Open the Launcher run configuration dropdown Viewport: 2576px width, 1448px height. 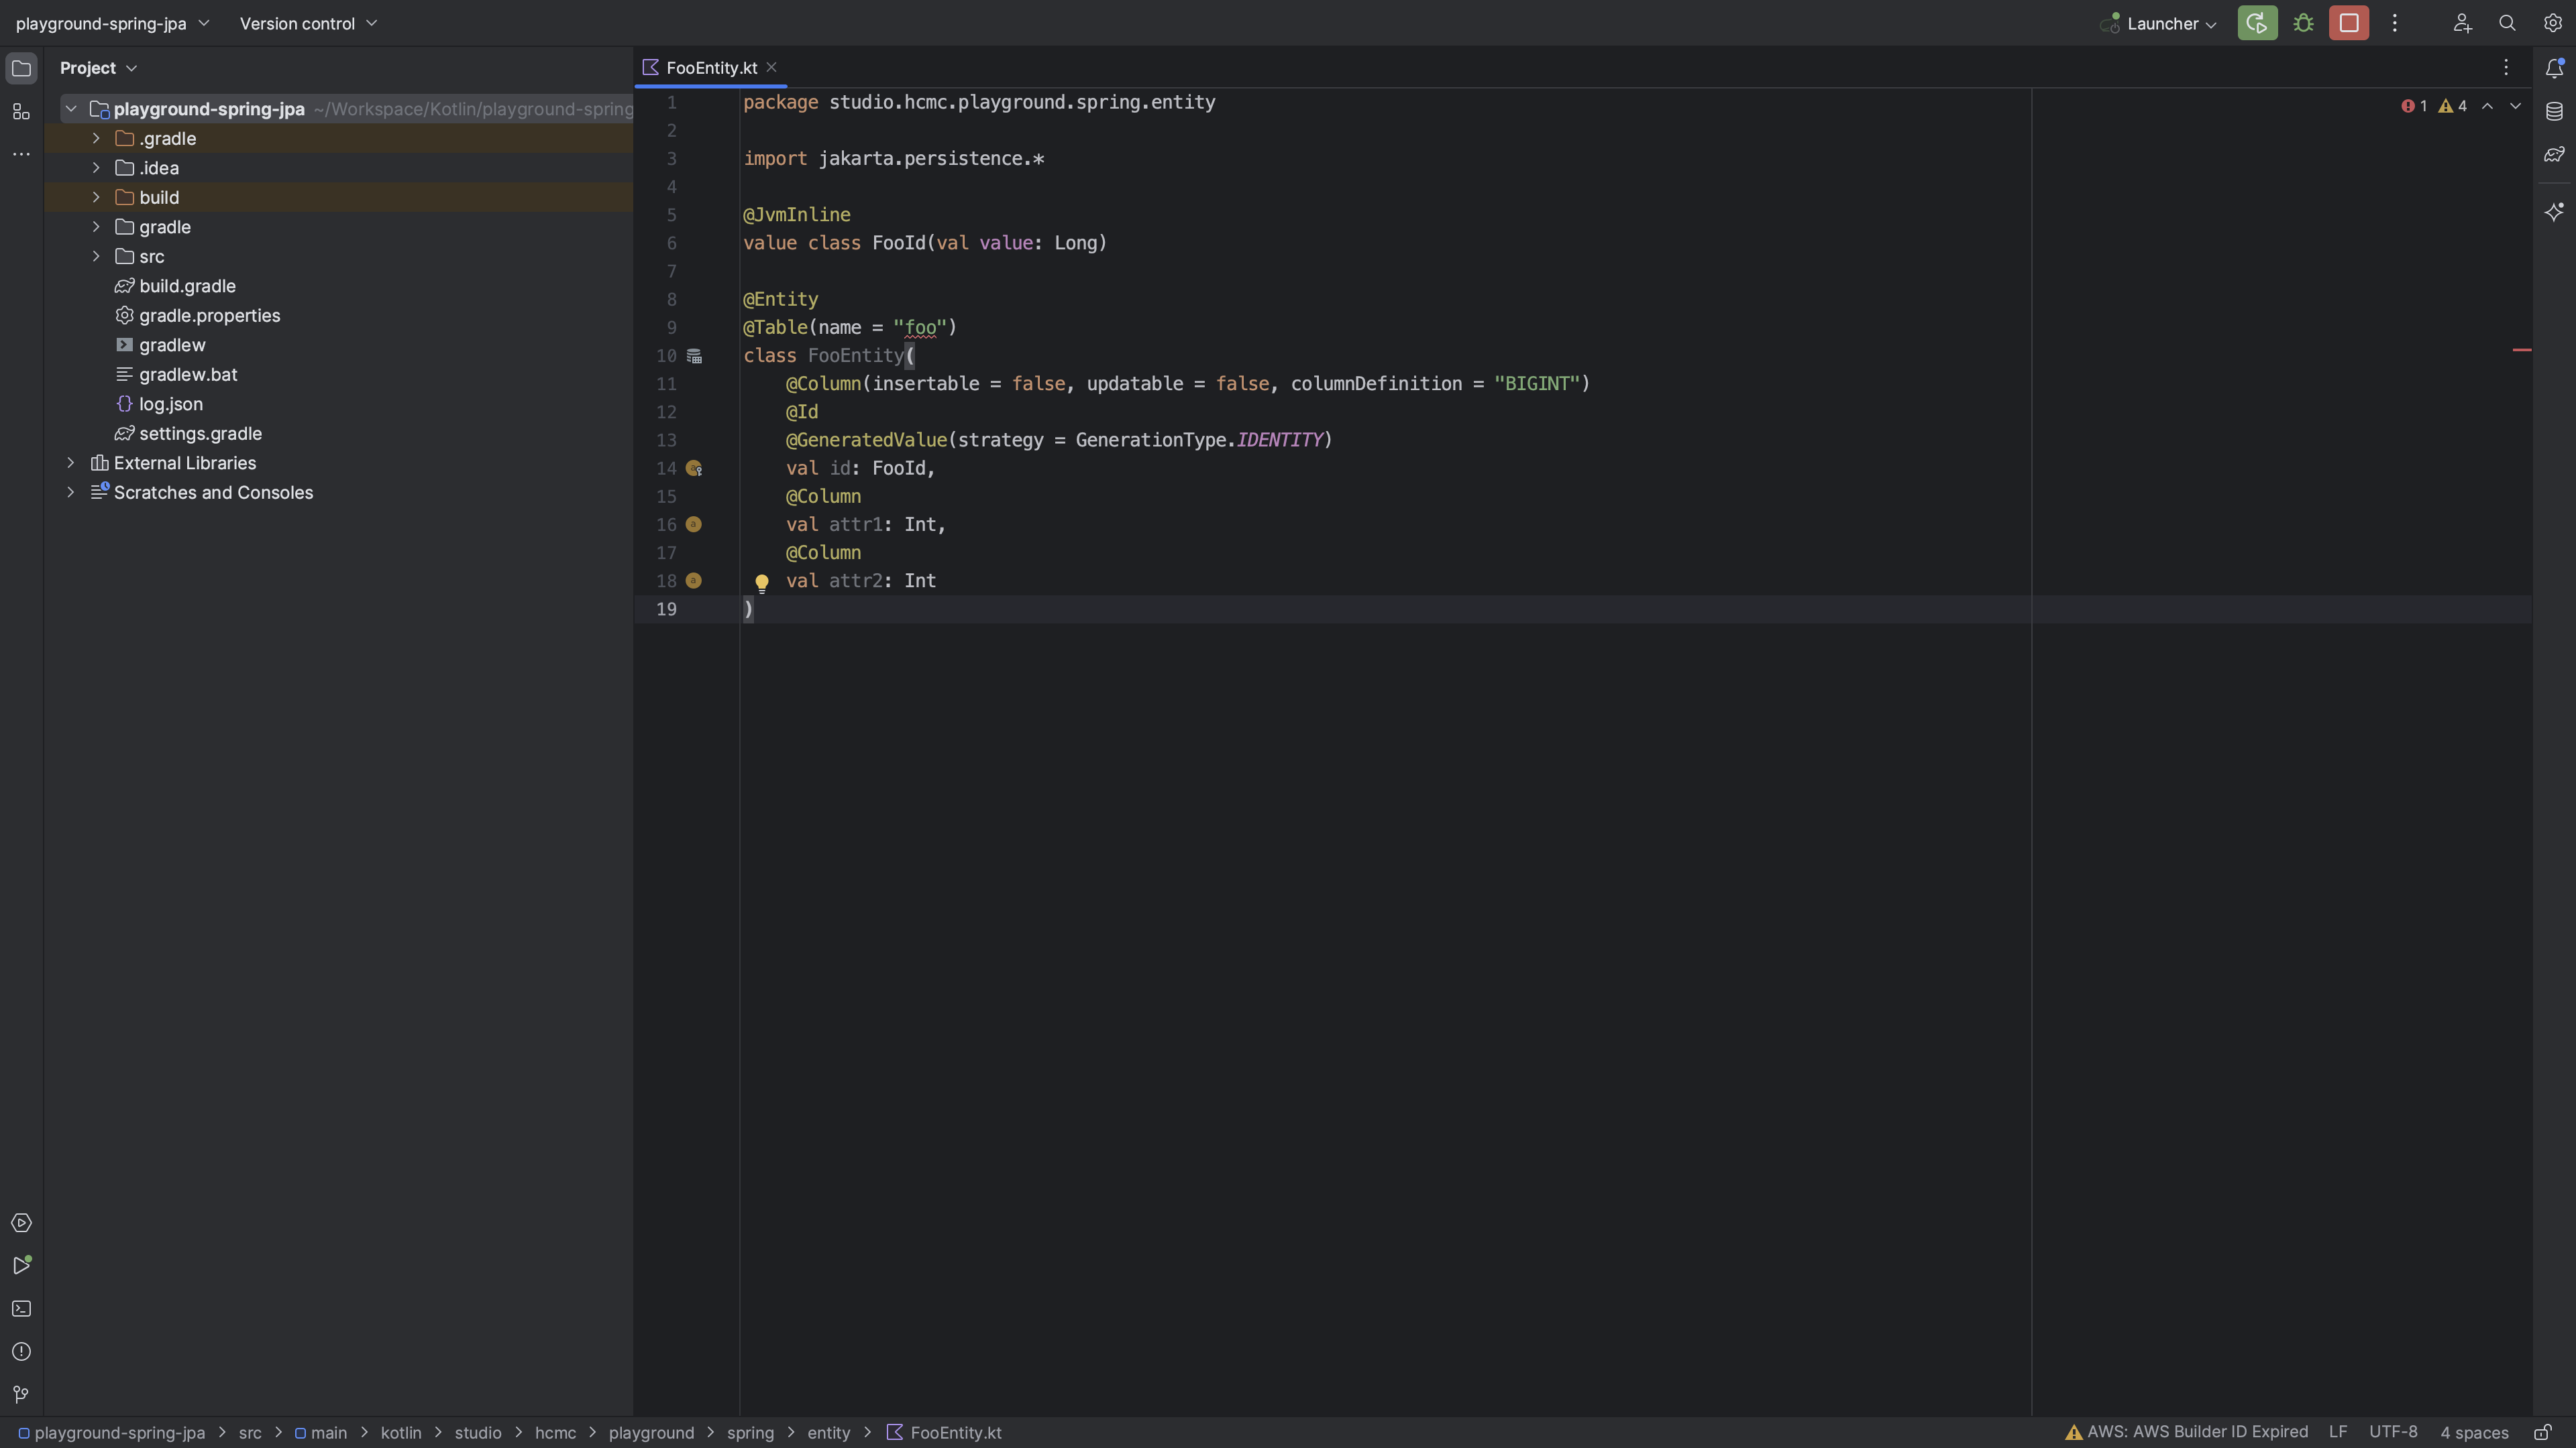tap(2158, 23)
